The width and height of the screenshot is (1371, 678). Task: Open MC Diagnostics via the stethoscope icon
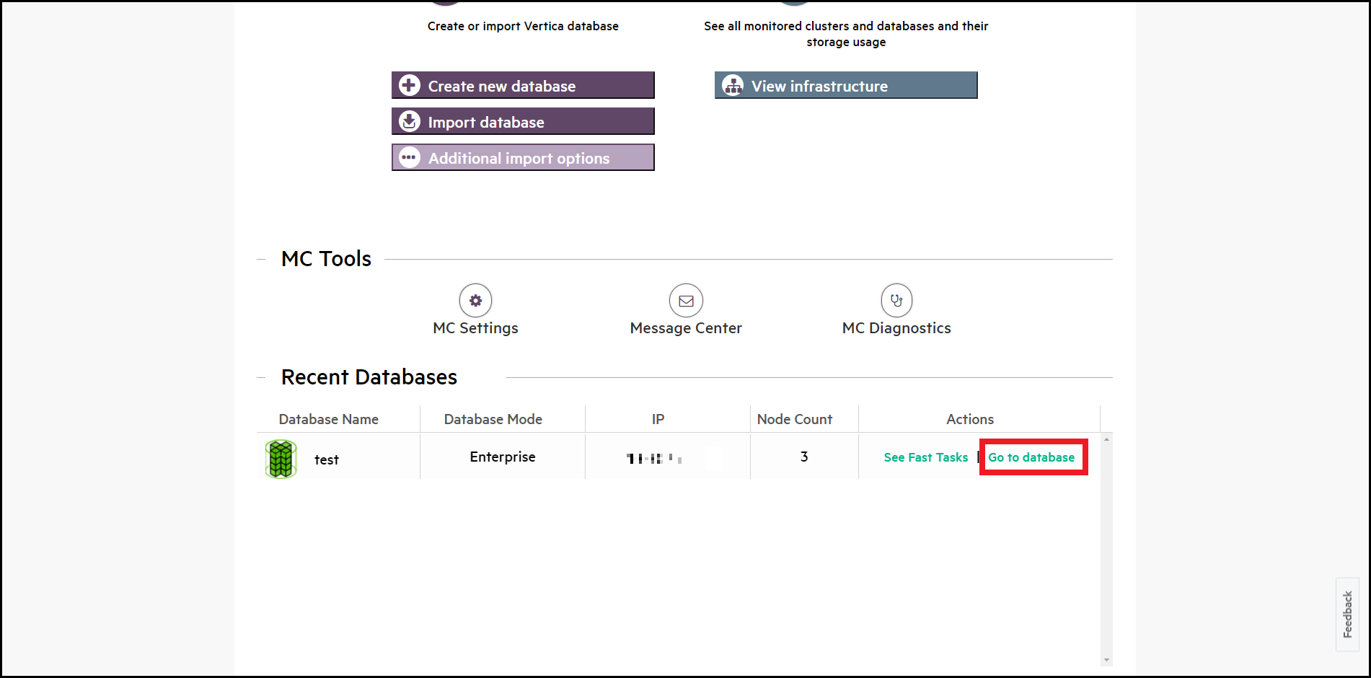(896, 300)
